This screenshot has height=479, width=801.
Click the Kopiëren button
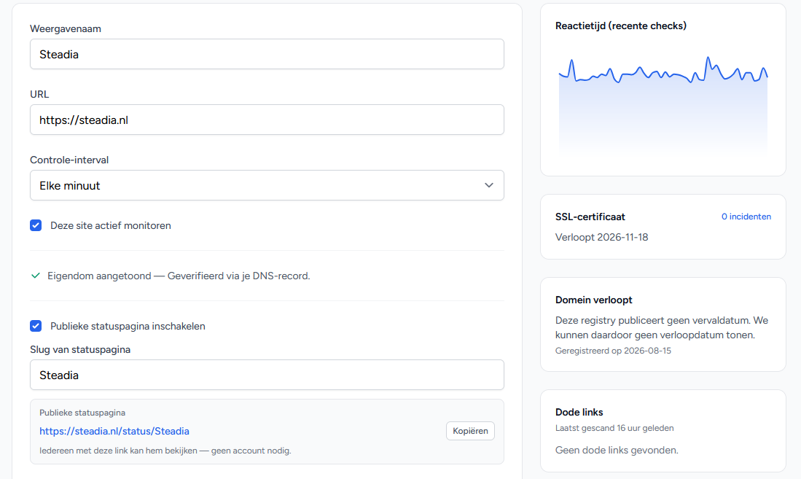coord(470,431)
